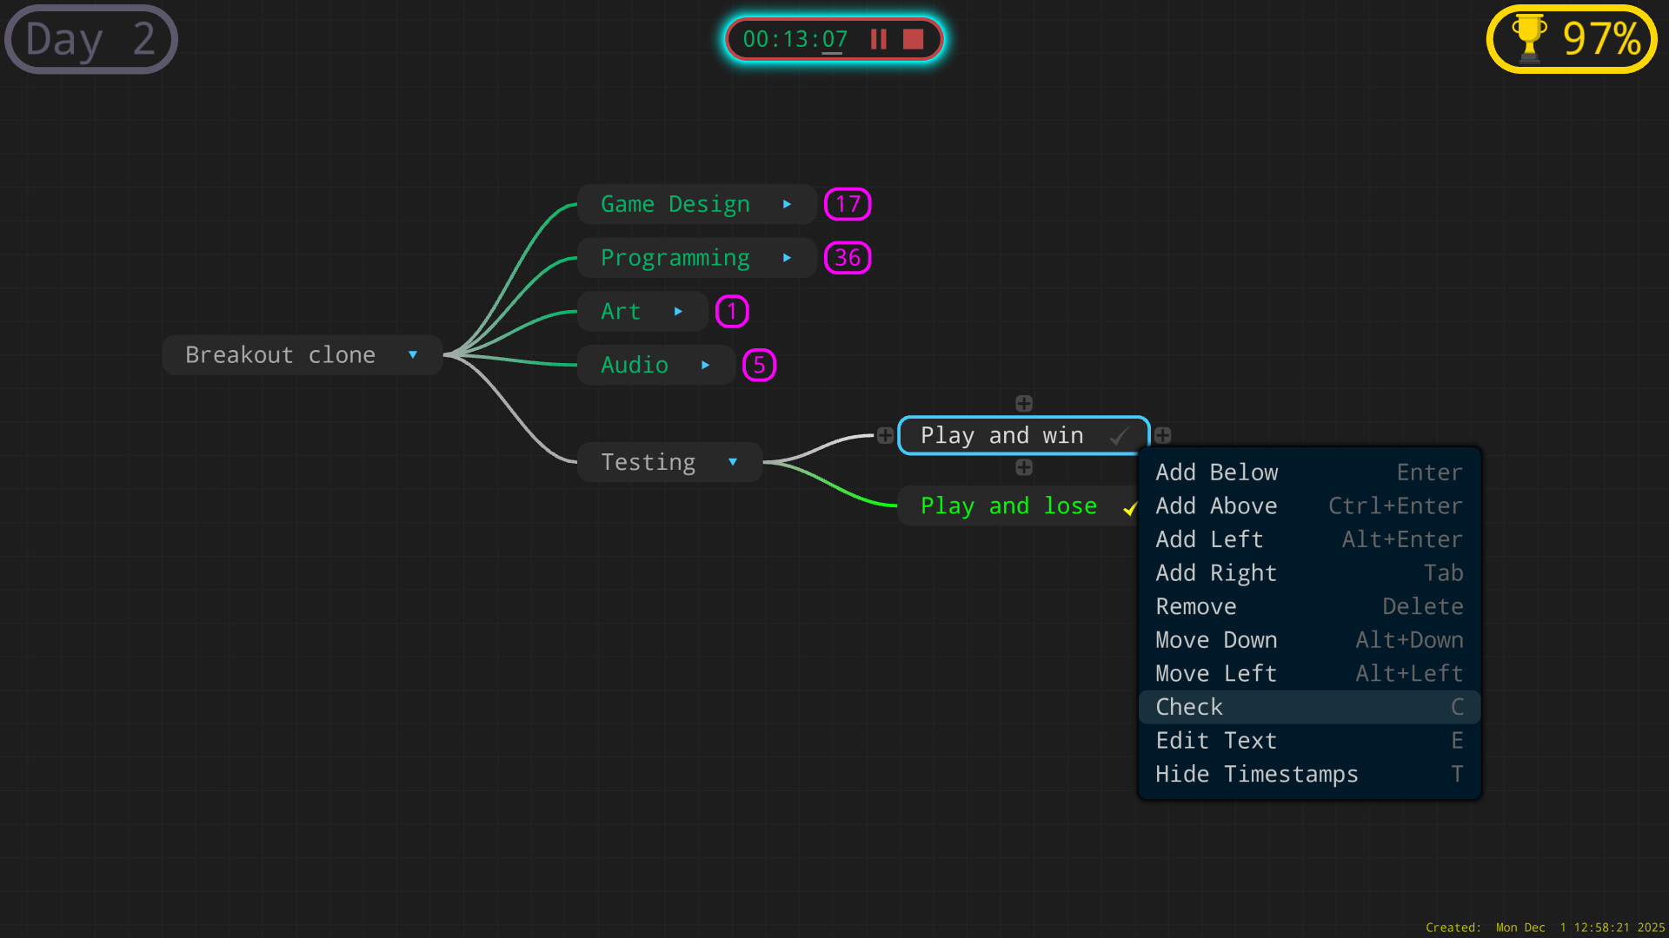Expand the Game Design branch

pos(788,204)
